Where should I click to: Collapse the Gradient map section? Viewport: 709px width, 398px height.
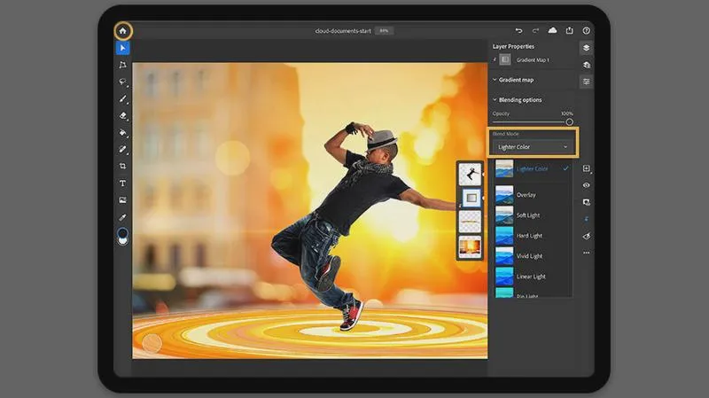coord(513,80)
